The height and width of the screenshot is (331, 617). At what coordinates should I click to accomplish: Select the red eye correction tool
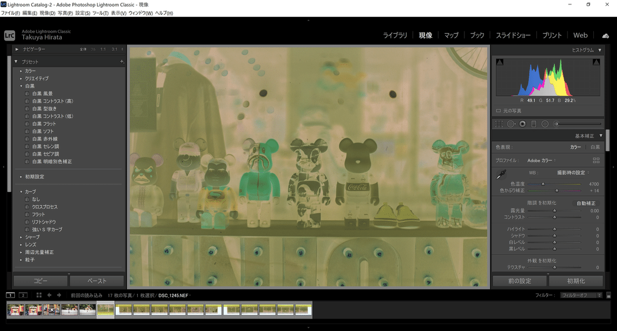click(x=522, y=124)
